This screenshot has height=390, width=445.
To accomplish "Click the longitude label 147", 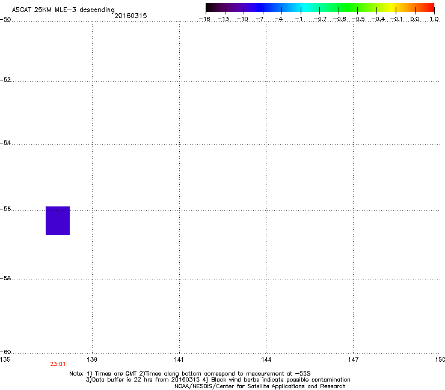I will point(353,359).
